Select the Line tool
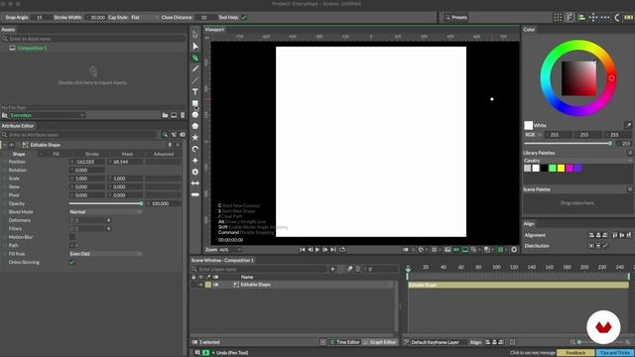Viewport: 635px width, 357px height. click(x=195, y=80)
